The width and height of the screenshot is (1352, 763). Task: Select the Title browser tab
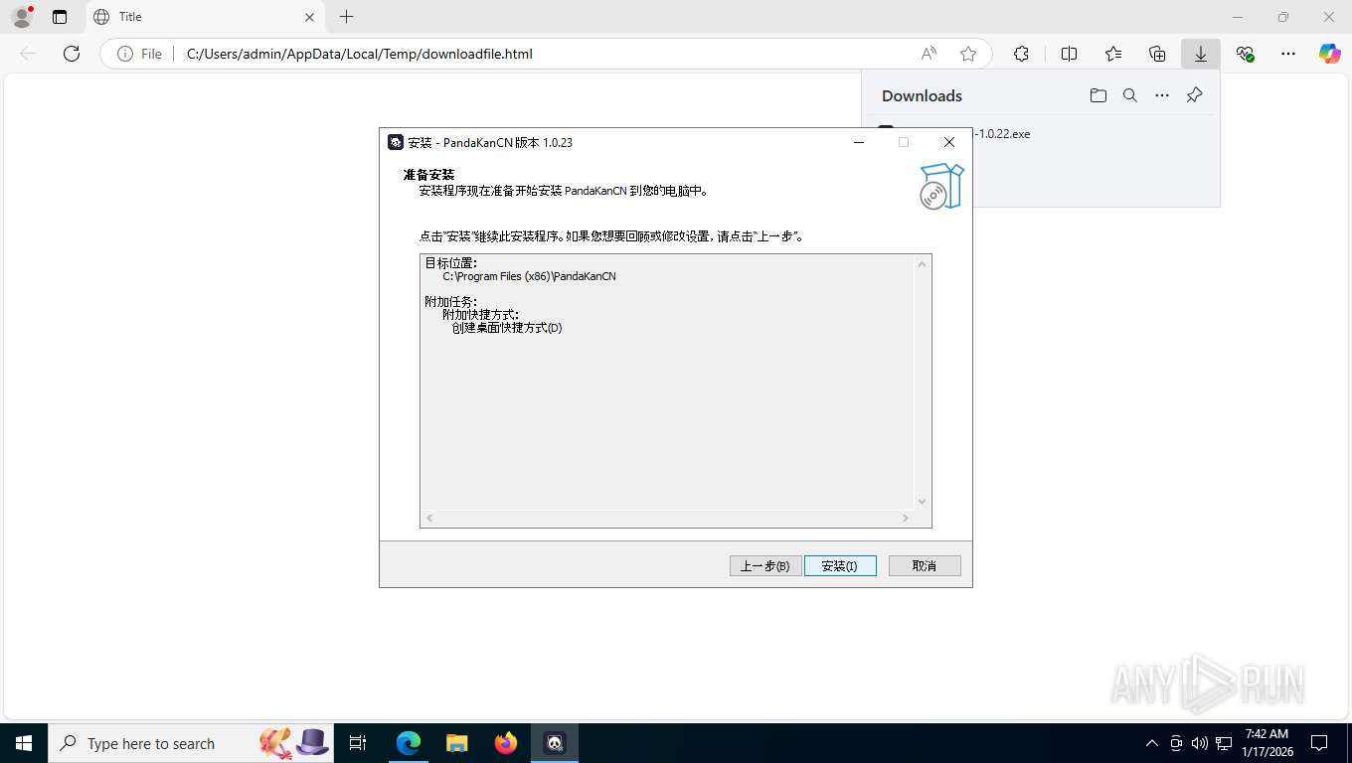click(x=204, y=17)
